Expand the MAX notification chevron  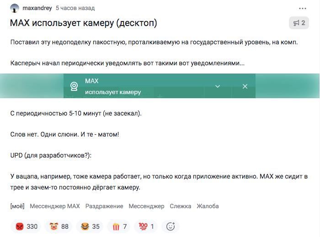218,86
